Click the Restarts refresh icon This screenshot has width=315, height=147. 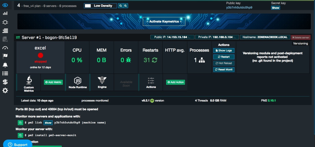[x=155, y=60]
